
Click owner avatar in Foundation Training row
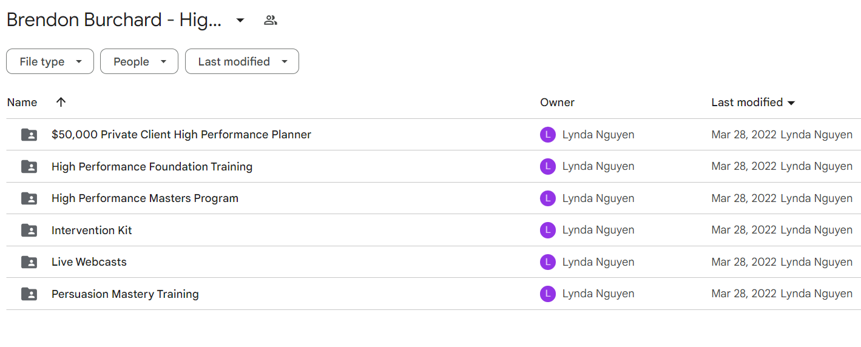tap(548, 166)
